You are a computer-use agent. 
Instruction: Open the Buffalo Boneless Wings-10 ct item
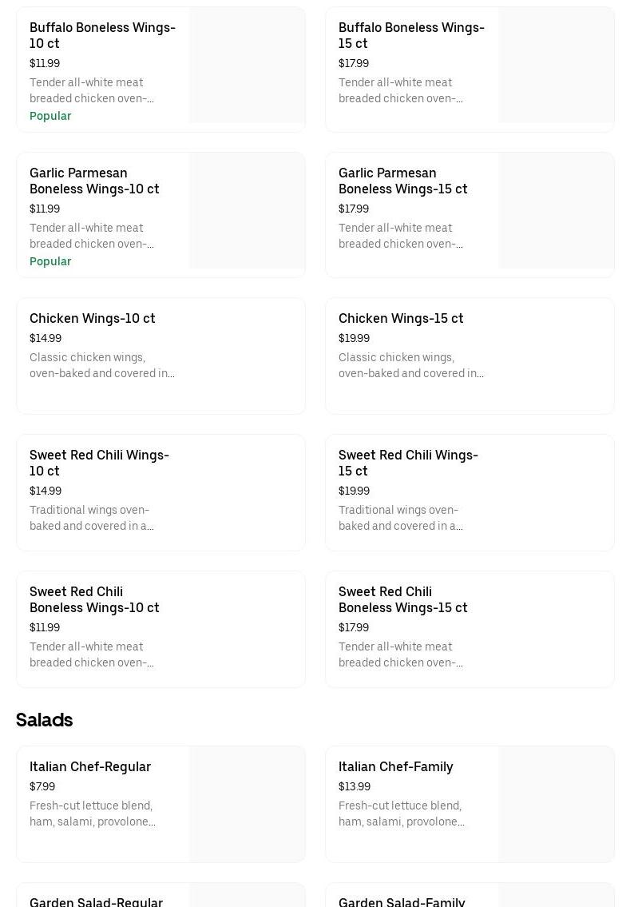pyautogui.click(x=102, y=35)
